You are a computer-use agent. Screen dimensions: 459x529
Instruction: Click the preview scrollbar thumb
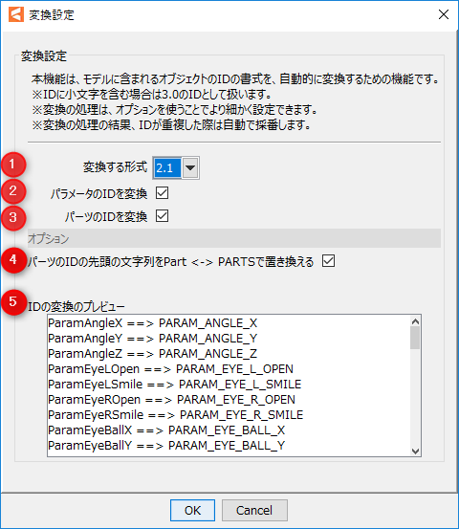[x=415, y=338]
